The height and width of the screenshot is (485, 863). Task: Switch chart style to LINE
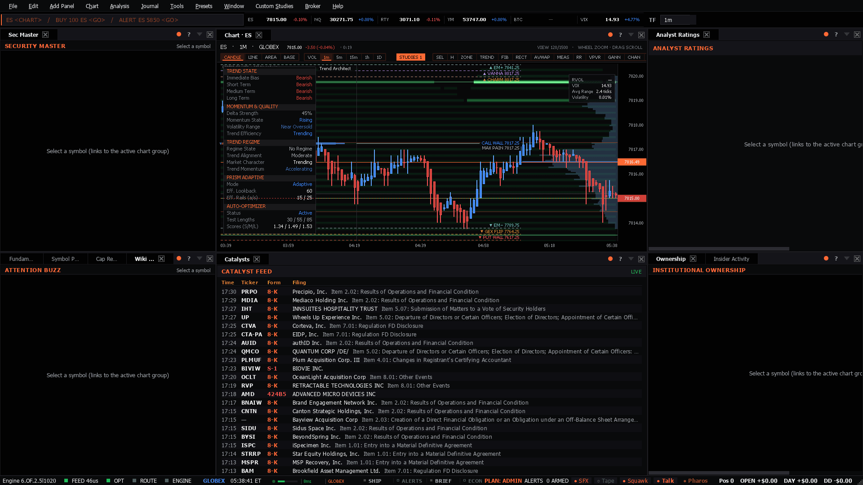click(253, 57)
